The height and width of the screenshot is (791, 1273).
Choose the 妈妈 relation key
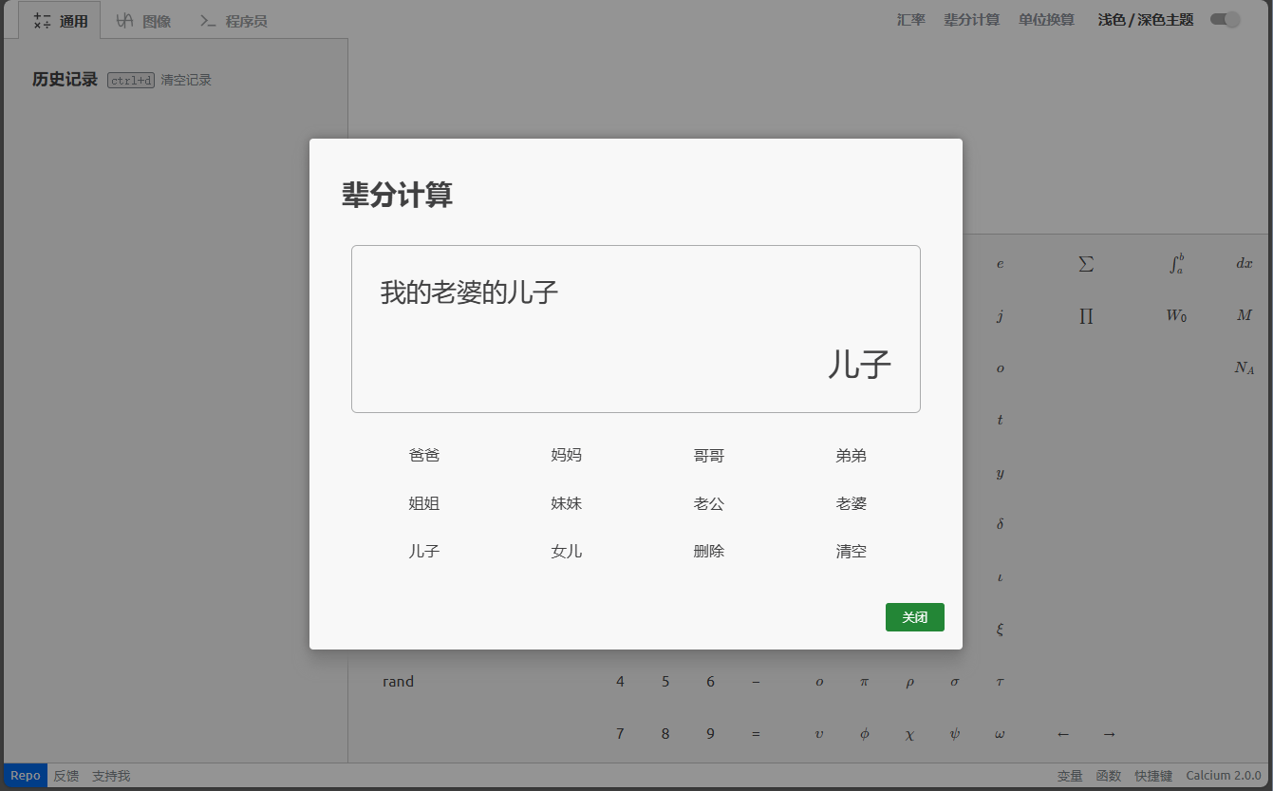click(x=567, y=456)
